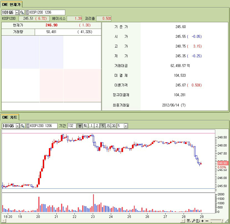Click the chart zoom in plus icon
The height and width of the screenshot is (224, 230).
tap(202, 221)
